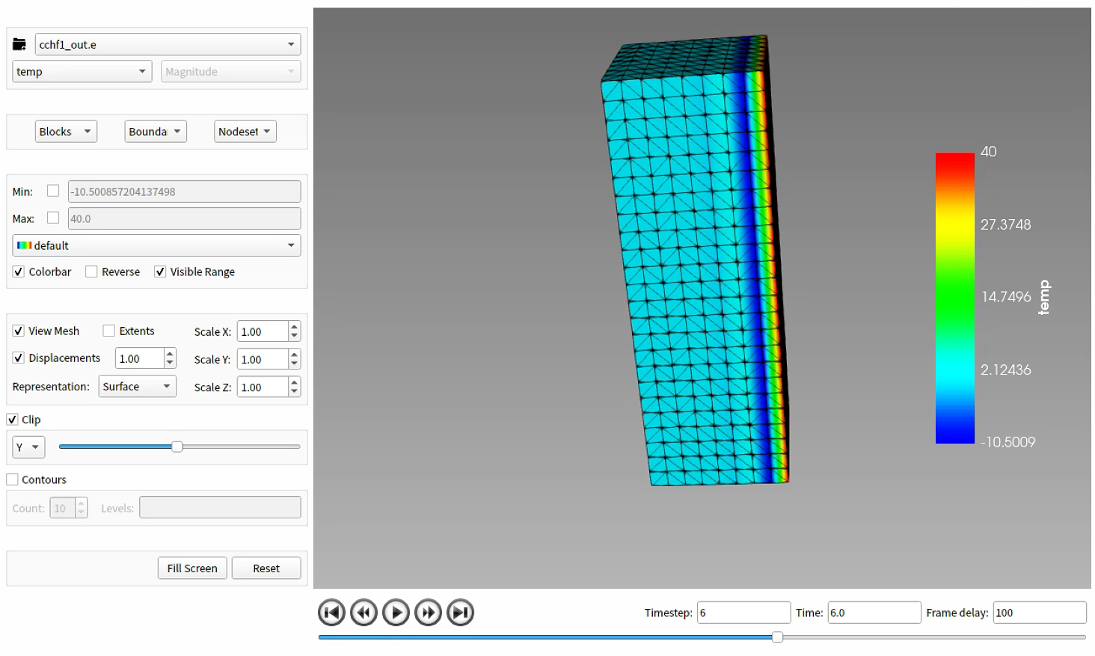Enable the Contours checkbox
Image resolution: width=1095 pixels, height=656 pixels.
12,479
